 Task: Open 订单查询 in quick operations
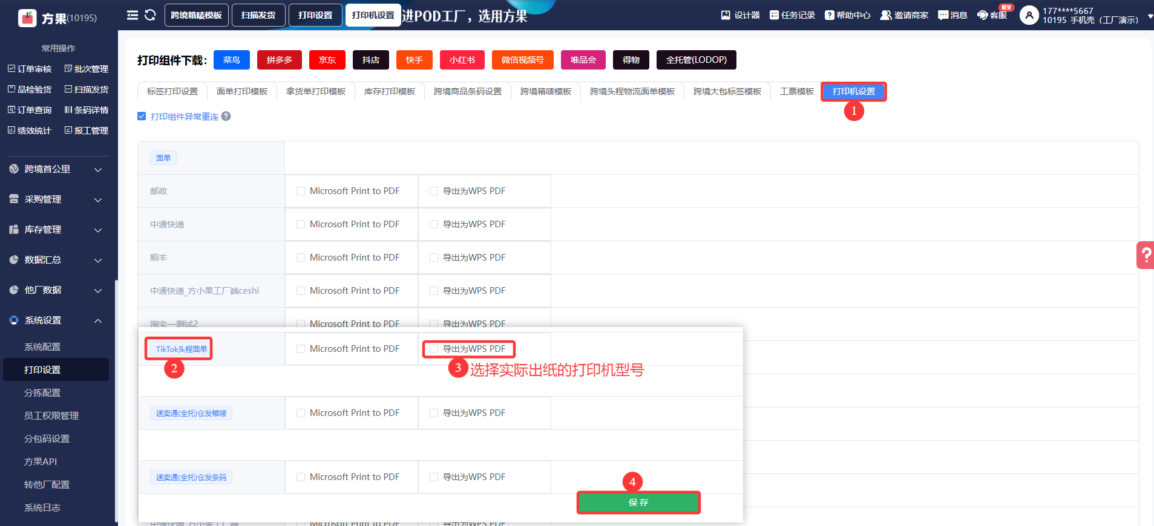pos(30,110)
